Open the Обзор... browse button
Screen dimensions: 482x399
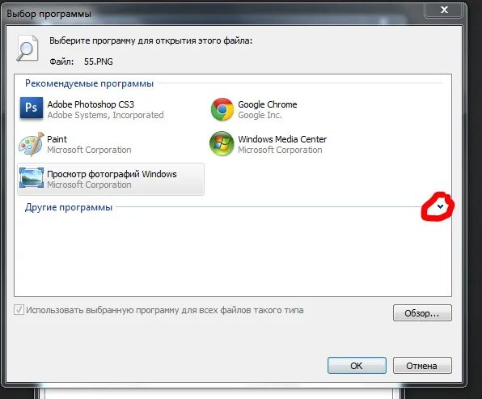coord(422,313)
